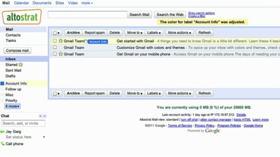Open the Drafts folder
Screen dimensions: 280x157
(11, 76)
